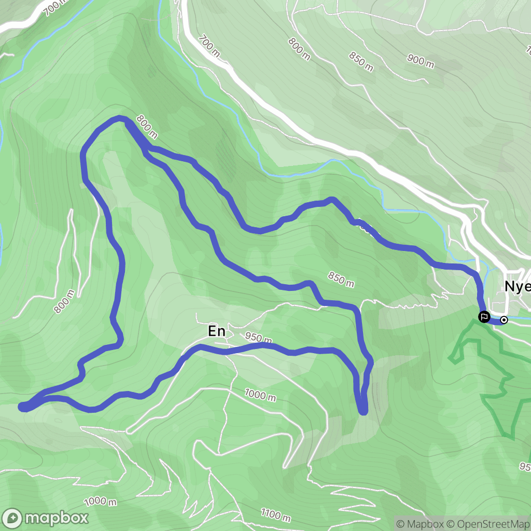Click the round compass icon in Mapbox logo
Viewport: 531px width, 531px height.
pos(12,519)
